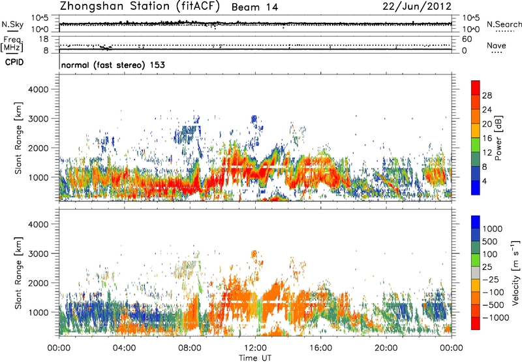
Task: Click the '20:00' time tick label
Action: (x=386, y=348)
